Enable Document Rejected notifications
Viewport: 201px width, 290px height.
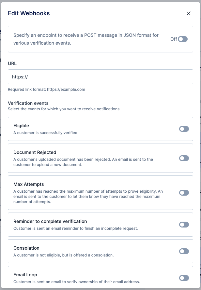[183, 159]
